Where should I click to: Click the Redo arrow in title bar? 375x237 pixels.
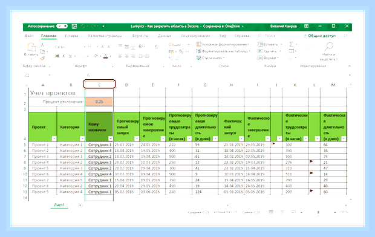point(94,26)
